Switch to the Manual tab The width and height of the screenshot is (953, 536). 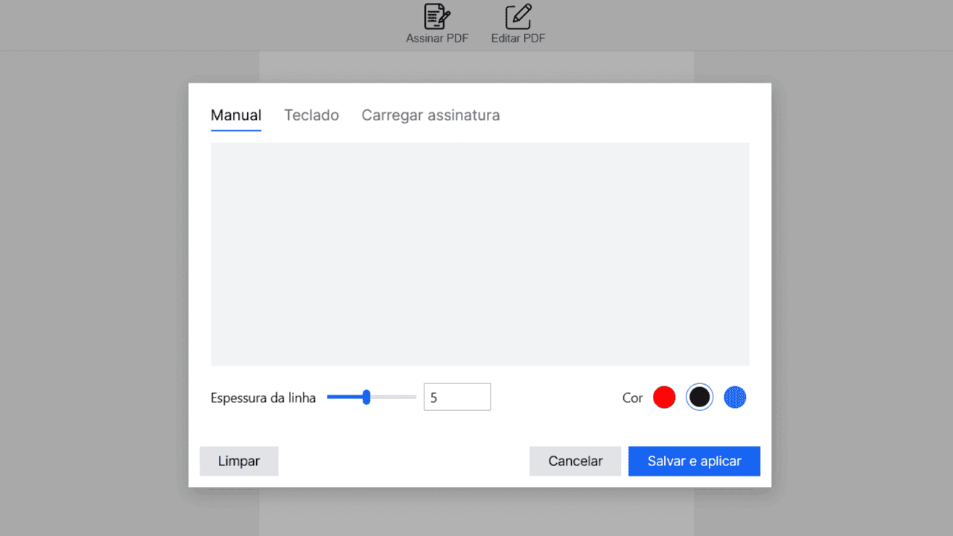pyautogui.click(x=236, y=115)
